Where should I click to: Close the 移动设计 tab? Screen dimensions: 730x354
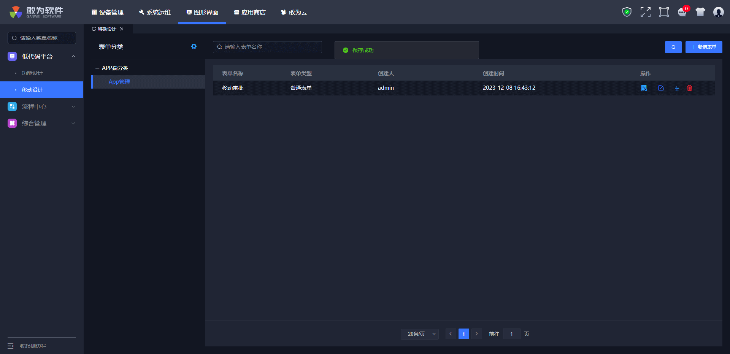tap(122, 29)
